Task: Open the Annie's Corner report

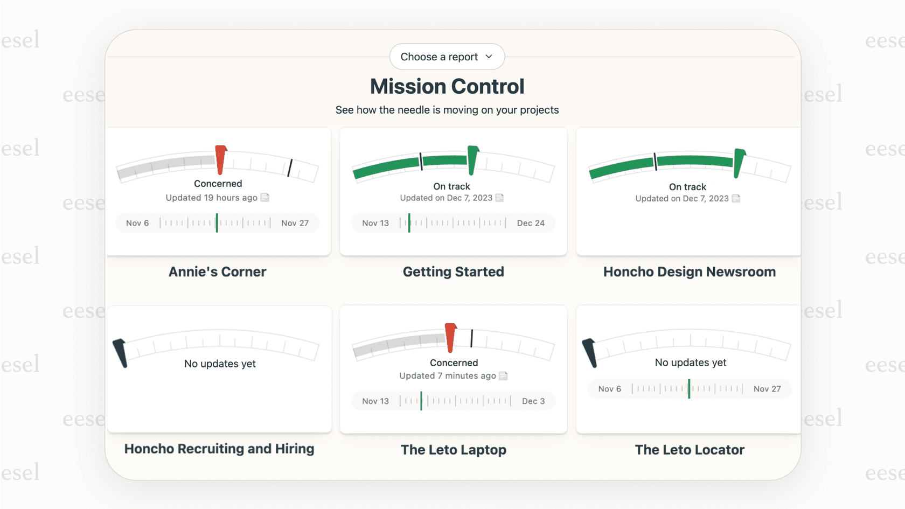Action: coord(217,272)
